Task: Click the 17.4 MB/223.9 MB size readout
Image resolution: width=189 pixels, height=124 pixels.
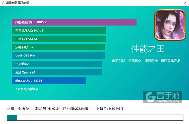Action: (x=76, y=109)
